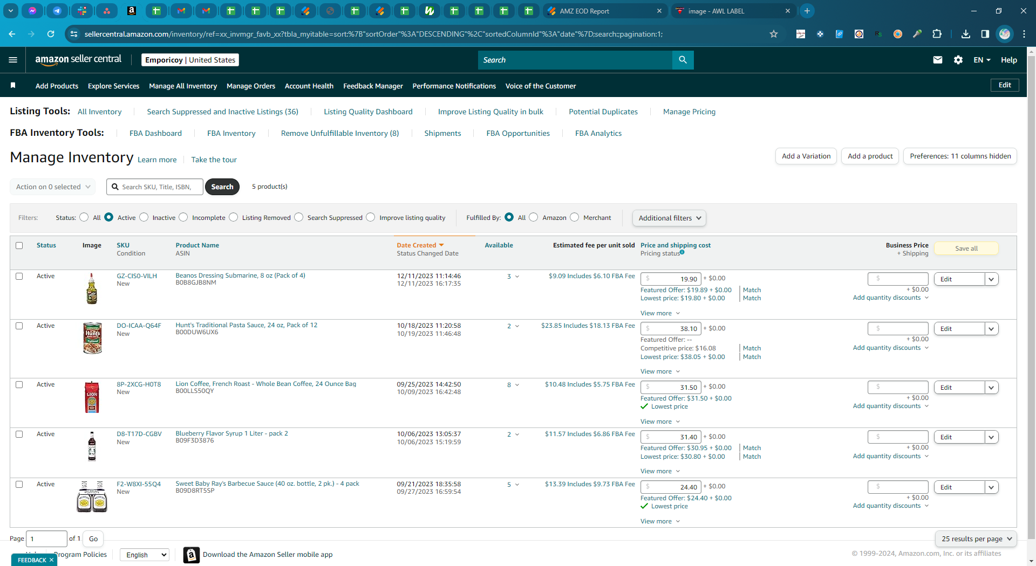Select the Incomplete status filter

[x=183, y=217]
